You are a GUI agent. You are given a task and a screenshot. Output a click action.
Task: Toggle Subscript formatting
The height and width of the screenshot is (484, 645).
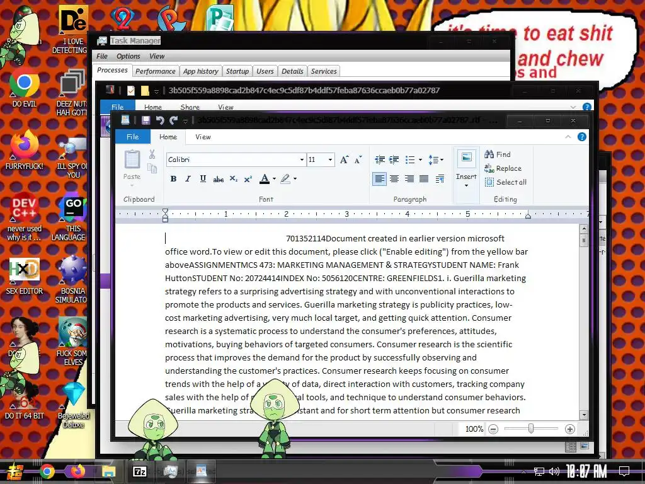(x=233, y=178)
